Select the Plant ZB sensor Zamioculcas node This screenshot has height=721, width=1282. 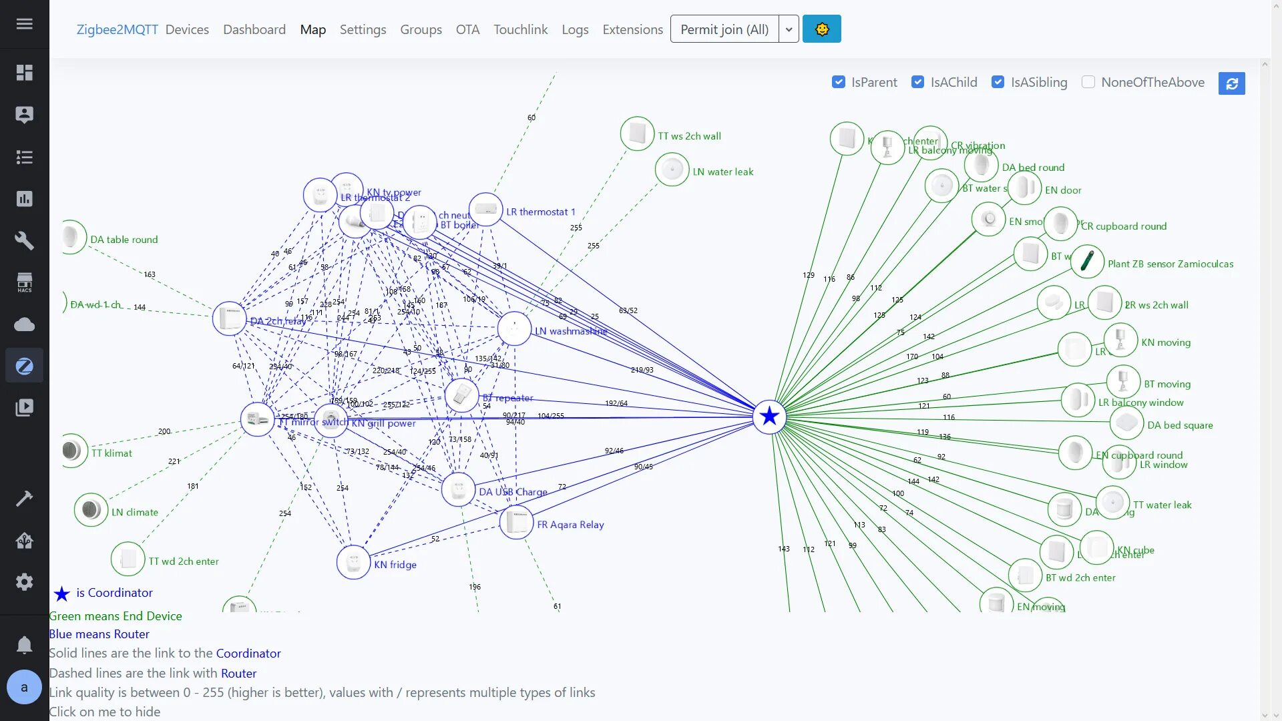pos(1087,262)
